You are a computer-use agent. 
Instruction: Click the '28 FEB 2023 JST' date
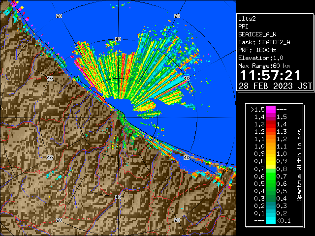point(275,86)
